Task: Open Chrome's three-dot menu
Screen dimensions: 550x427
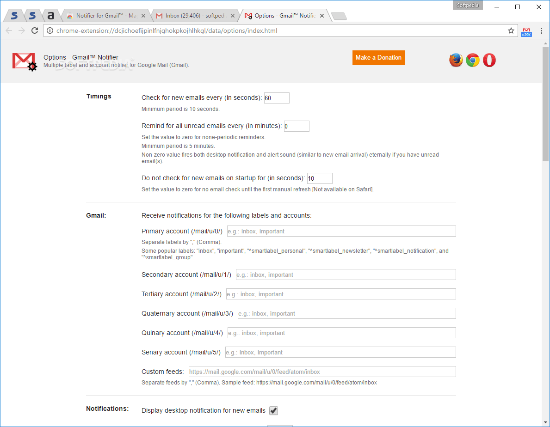Action: (x=541, y=30)
